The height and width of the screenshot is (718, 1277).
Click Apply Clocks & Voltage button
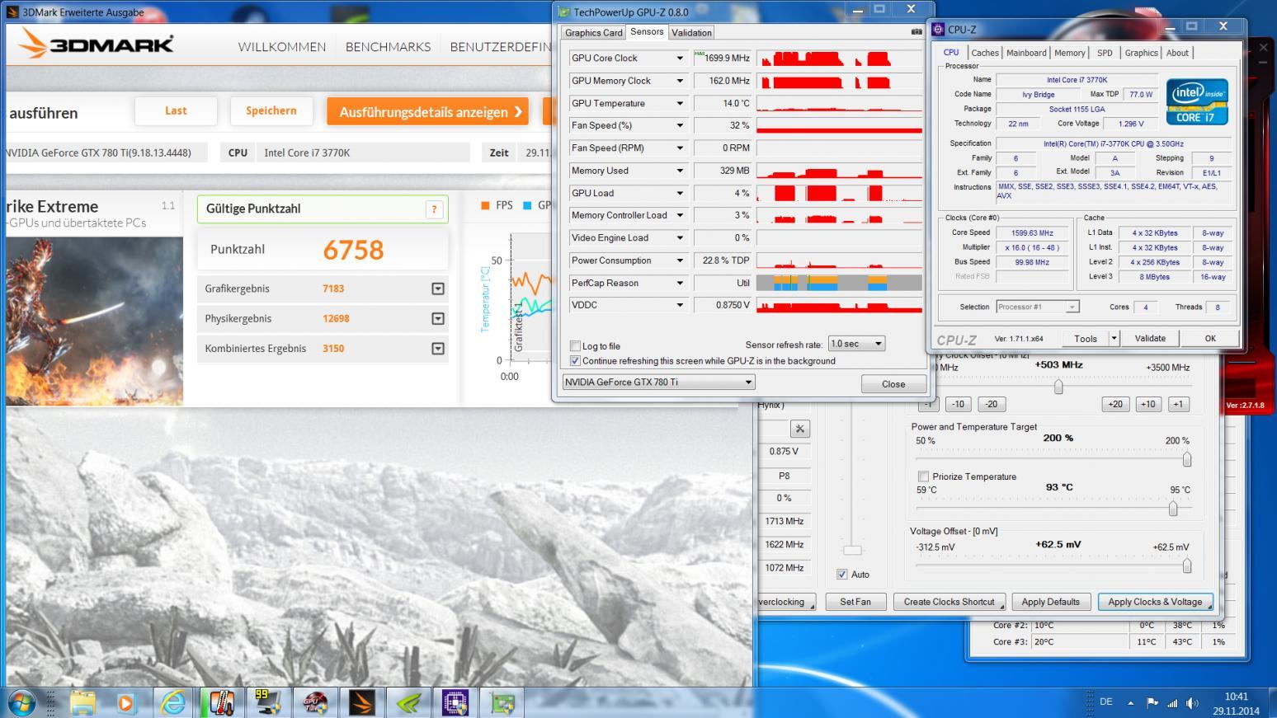[1155, 602]
